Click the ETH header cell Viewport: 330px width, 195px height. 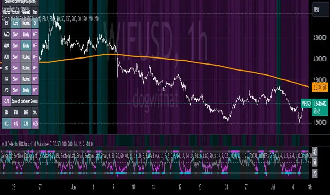click(x=16, y=112)
